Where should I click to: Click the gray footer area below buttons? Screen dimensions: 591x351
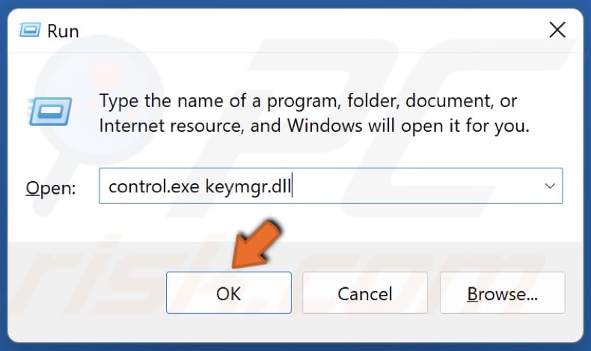(x=295, y=329)
